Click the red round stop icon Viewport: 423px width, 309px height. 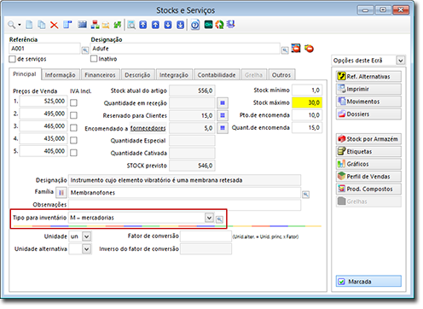(x=309, y=49)
